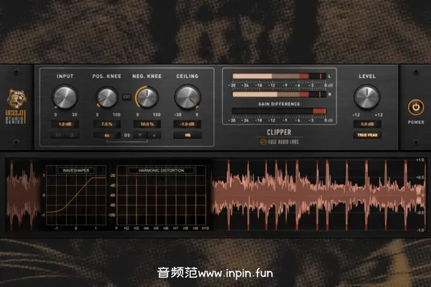Click the Ocelot tiger logo
431x287 pixels.
(x=17, y=98)
